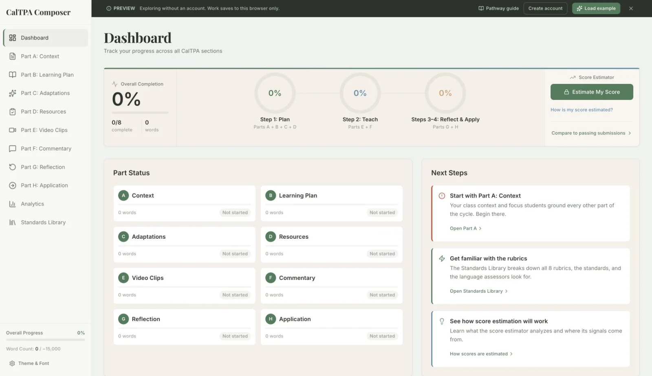The width and height of the screenshot is (652, 376).
Task: Click the Overall Progress bar in the sidebar
Action: pyautogui.click(x=46, y=340)
